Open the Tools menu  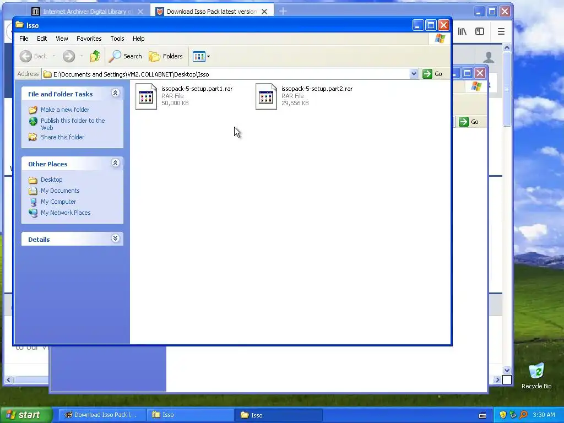[x=117, y=39]
